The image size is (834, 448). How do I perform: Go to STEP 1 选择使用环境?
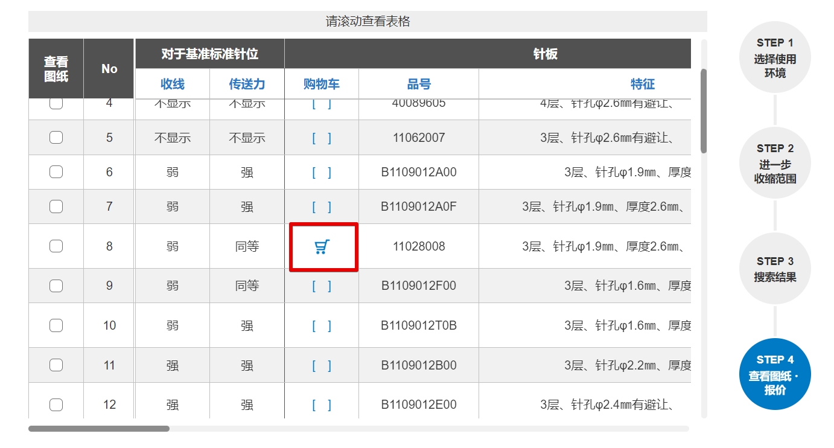pyautogui.click(x=775, y=58)
